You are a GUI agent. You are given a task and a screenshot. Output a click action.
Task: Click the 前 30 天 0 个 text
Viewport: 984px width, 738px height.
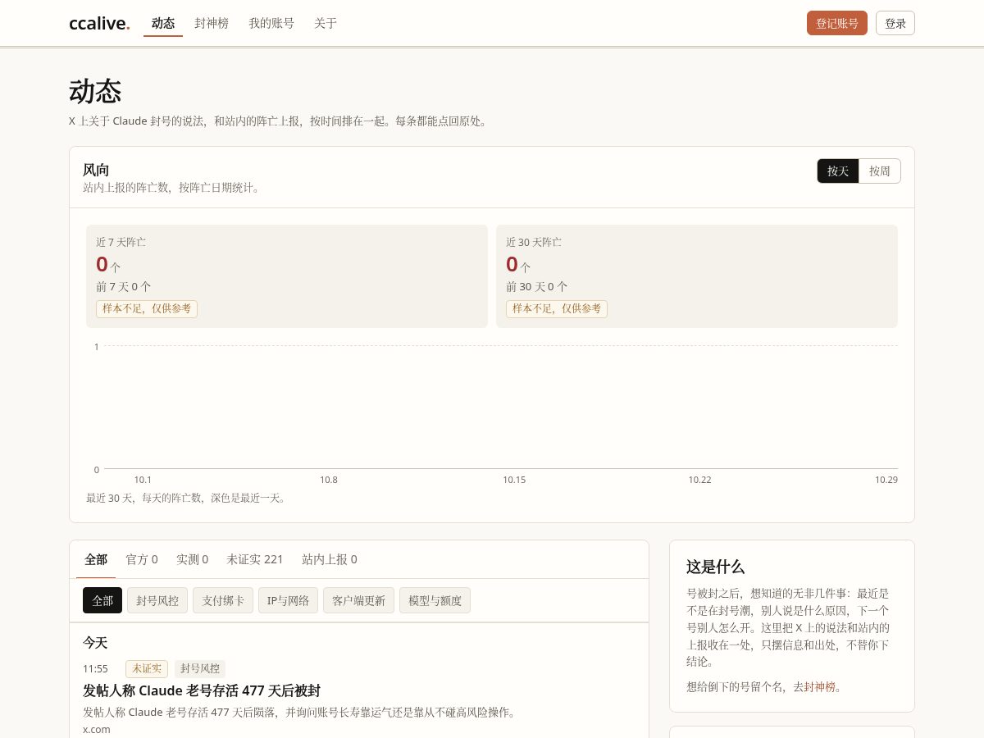point(537,287)
